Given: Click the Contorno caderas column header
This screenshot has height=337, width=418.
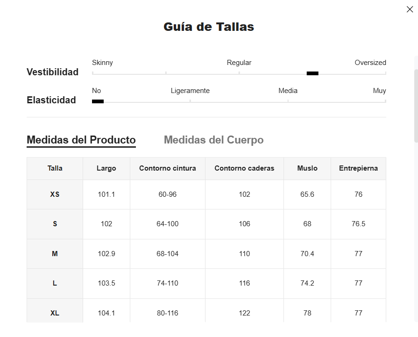Looking at the screenshot, I should [244, 168].
